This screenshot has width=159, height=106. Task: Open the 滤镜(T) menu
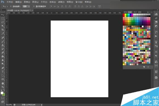[61, 2]
